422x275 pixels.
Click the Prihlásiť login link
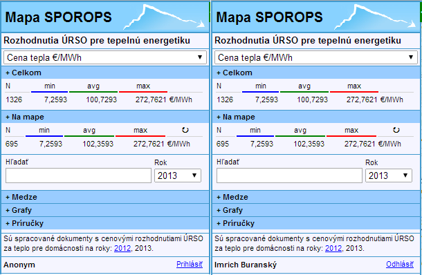coord(190,264)
